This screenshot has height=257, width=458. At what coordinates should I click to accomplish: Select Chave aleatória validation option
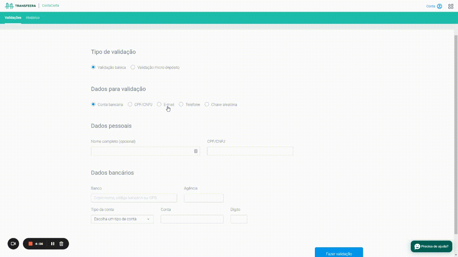207,104
